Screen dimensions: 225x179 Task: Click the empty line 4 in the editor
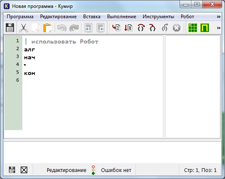(x=93, y=65)
